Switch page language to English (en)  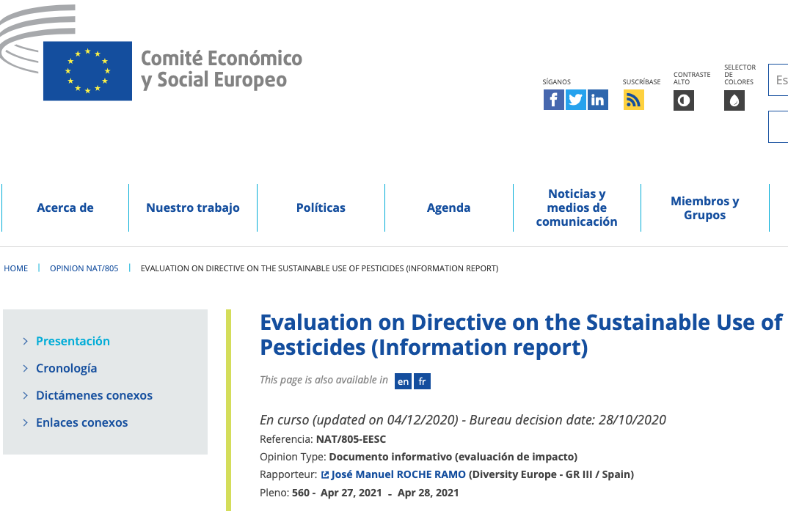(403, 381)
